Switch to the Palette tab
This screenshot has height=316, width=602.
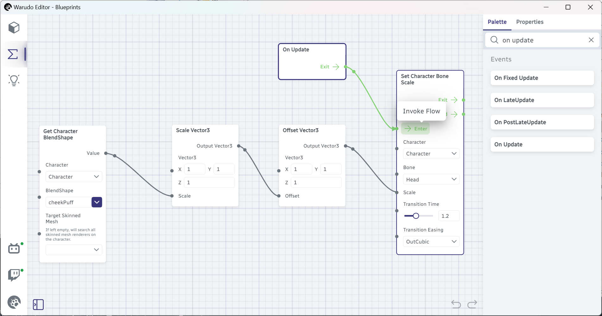pos(497,22)
